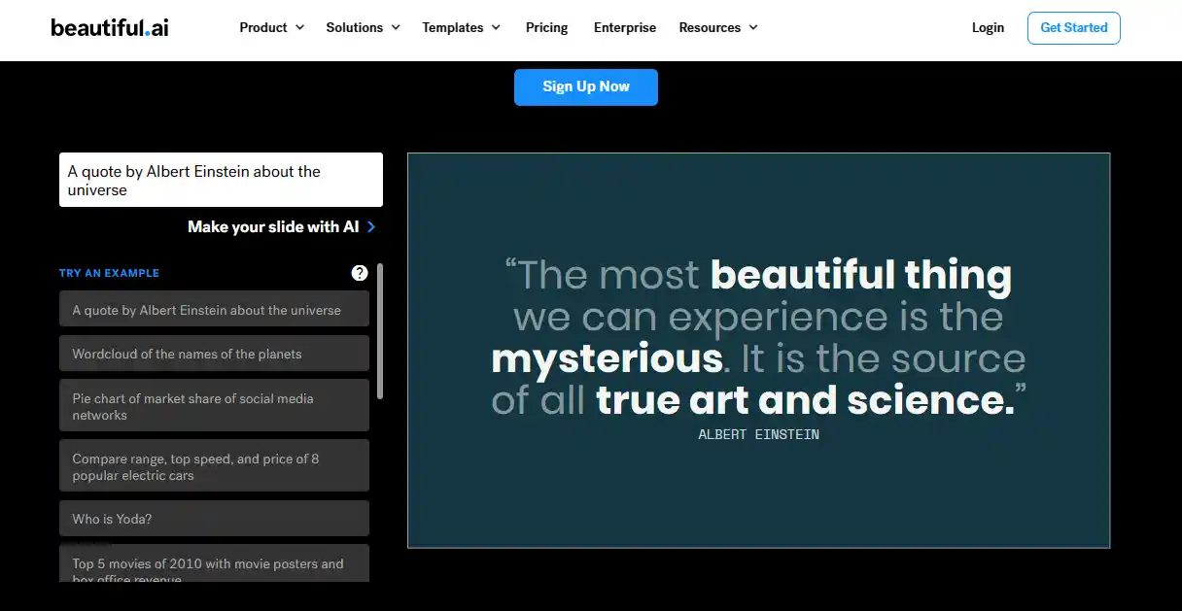Click the Get Started button

tap(1074, 28)
